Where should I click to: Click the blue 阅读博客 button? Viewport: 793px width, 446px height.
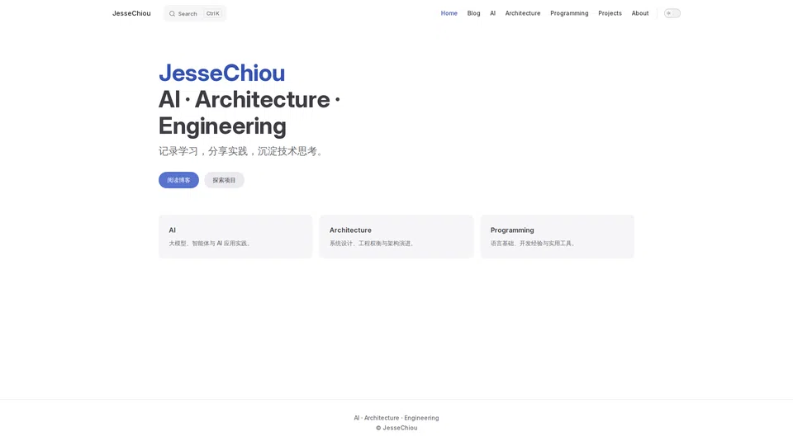[178, 180]
